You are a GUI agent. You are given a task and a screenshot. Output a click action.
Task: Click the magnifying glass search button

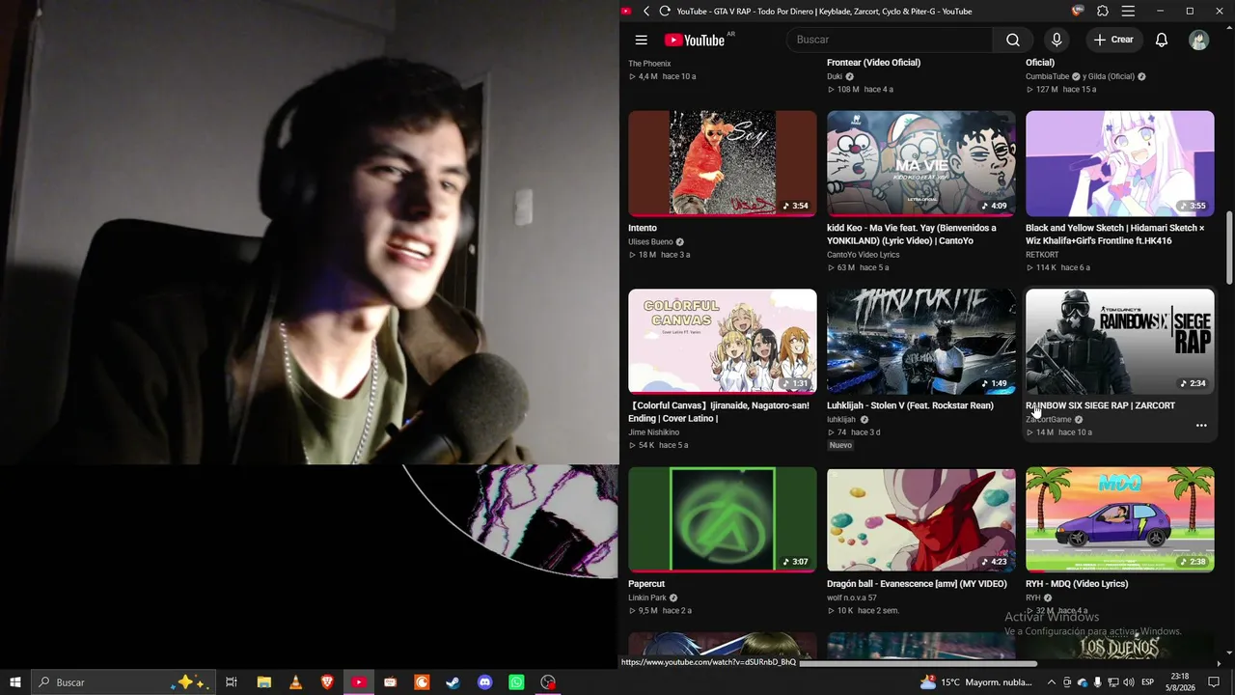(1012, 40)
